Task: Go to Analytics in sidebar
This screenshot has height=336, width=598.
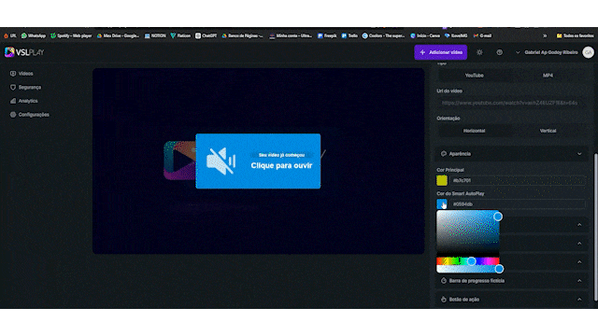Action: (x=23, y=101)
